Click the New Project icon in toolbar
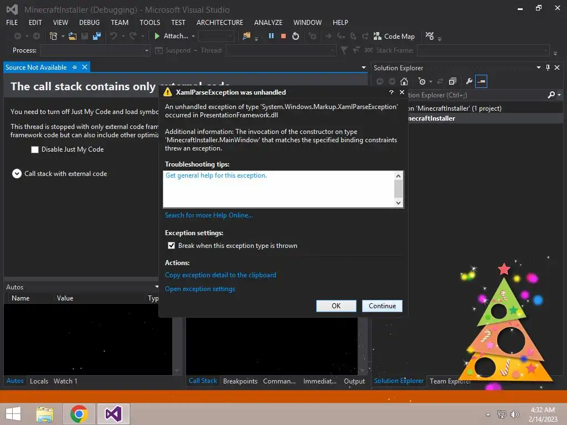 (x=54, y=36)
